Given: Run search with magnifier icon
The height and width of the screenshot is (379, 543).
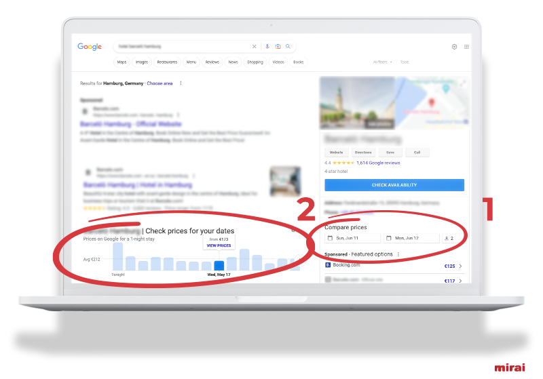Looking at the screenshot, I should click(x=288, y=46).
